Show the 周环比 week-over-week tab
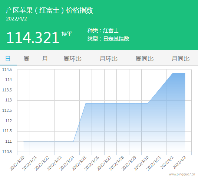This screenshot has width=198, height=178. tap(72, 59)
